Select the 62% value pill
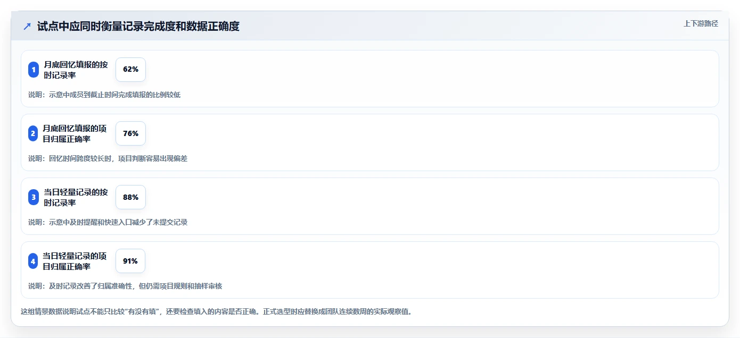Viewport: 740px width, 338px height. 130,70
